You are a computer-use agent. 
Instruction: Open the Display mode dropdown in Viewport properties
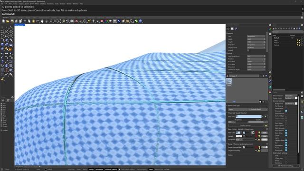pyautogui.click(x=256, y=47)
